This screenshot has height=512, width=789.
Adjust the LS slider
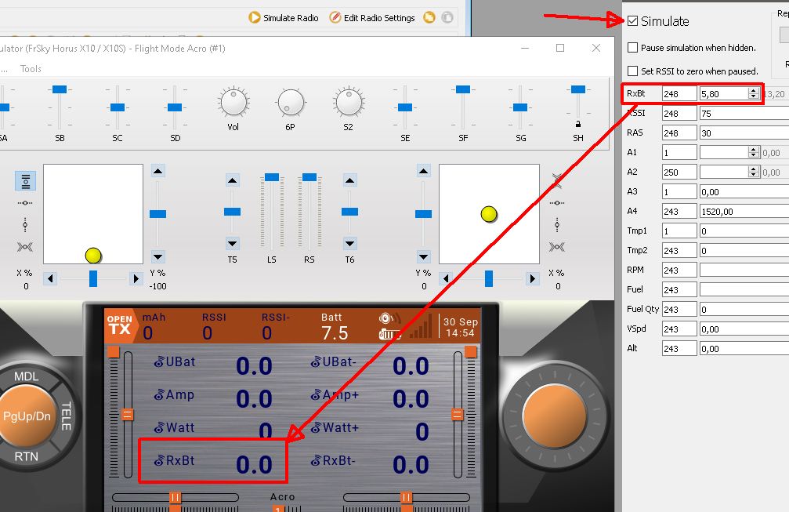pyautogui.click(x=272, y=176)
